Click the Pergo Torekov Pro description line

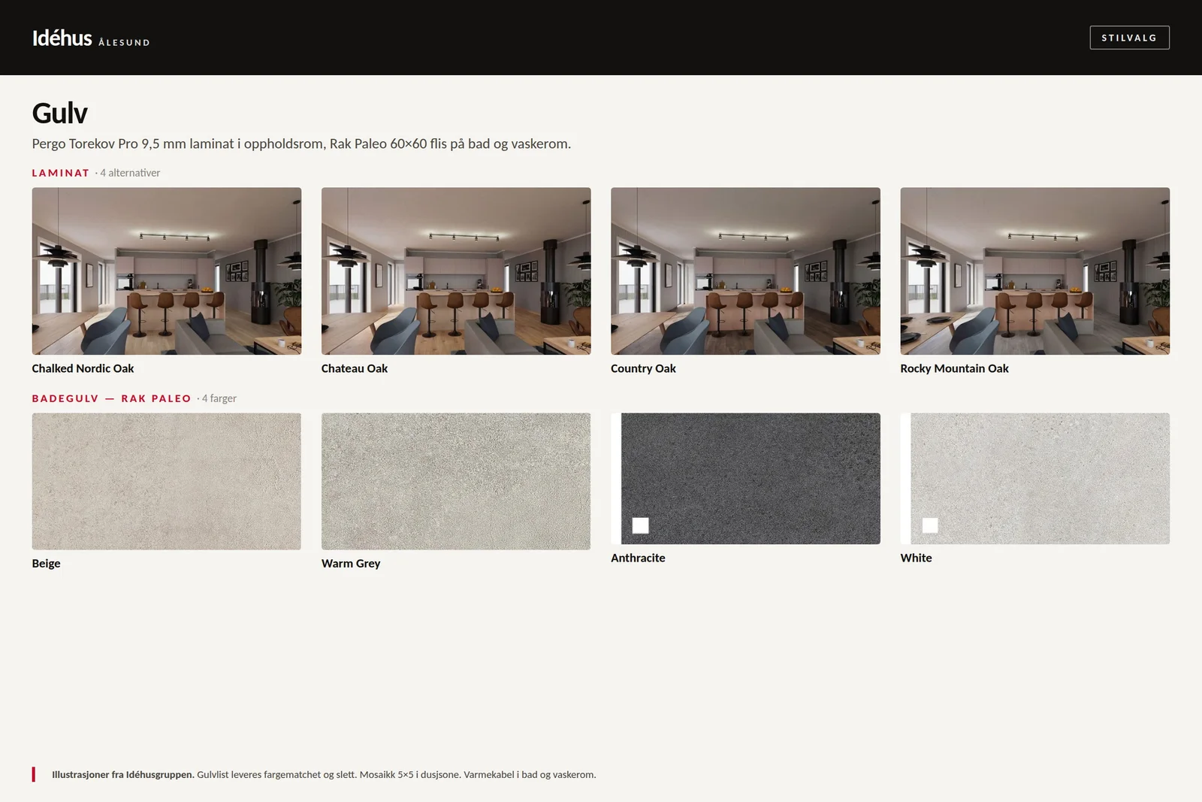pyautogui.click(x=301, y=144)
